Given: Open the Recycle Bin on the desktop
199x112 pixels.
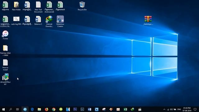Looking at the screenshot, I should tap(82, 6).
